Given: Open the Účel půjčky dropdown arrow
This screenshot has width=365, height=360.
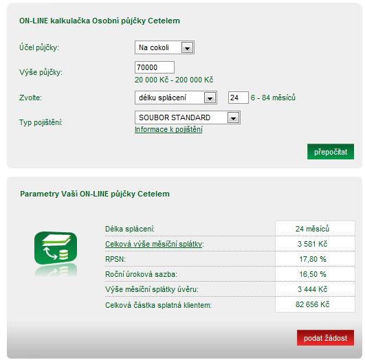Looking at the screenshot, I should (x=187, y=47).
